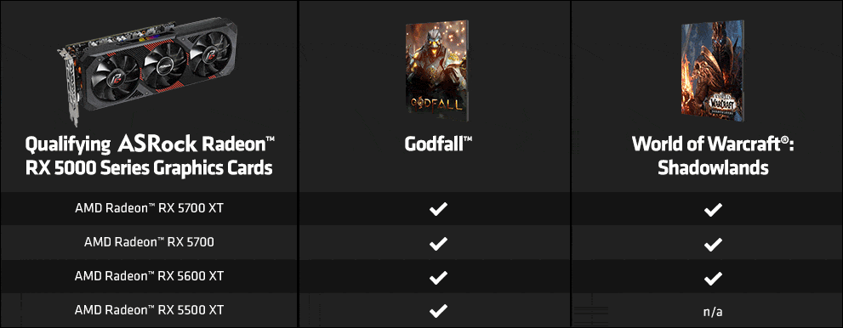Click the RX 5000 Series Graphics Cards text
The width and height of the screenshot is (843, 328).
(x=149, y=167)
